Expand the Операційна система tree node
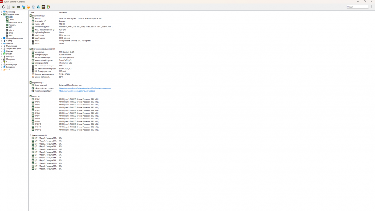The height and width of the screenshot is (211, 375). tap(1, 38)
